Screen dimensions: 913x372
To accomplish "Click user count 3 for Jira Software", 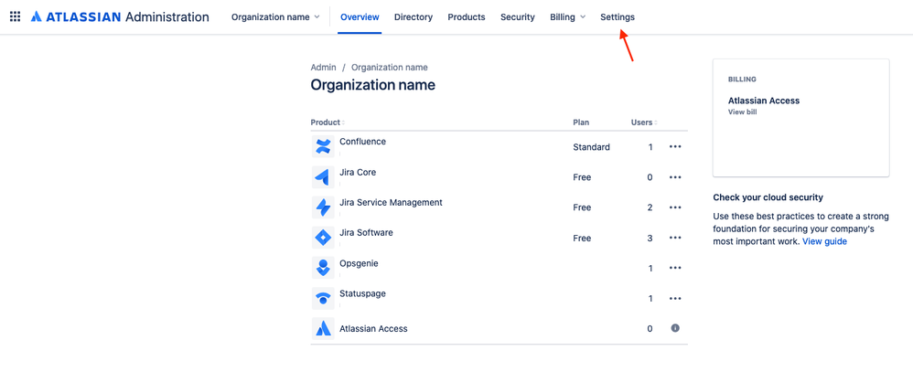I will point(650,238).
